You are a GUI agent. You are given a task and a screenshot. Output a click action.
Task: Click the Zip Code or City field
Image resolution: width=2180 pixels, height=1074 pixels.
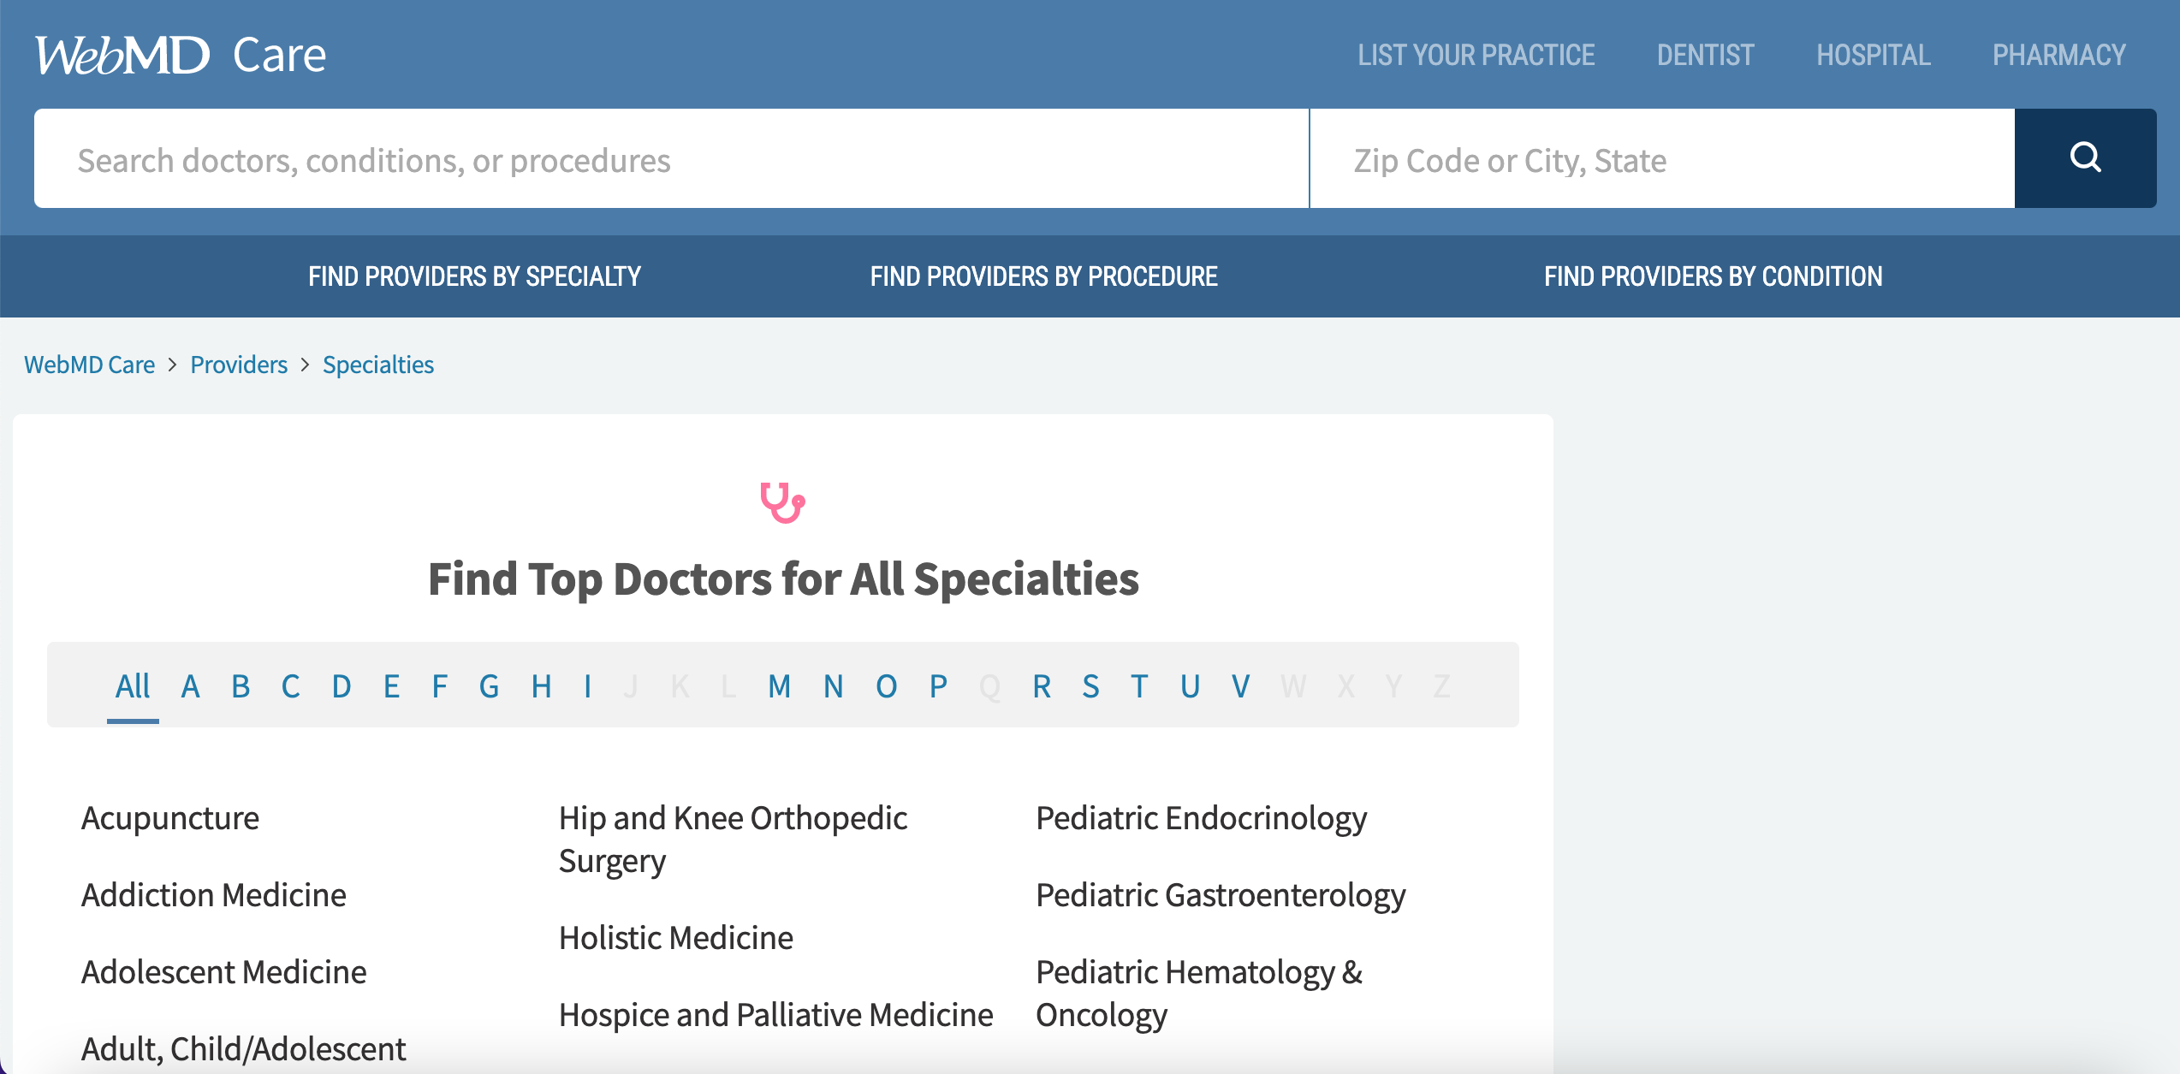point(1662,158)
